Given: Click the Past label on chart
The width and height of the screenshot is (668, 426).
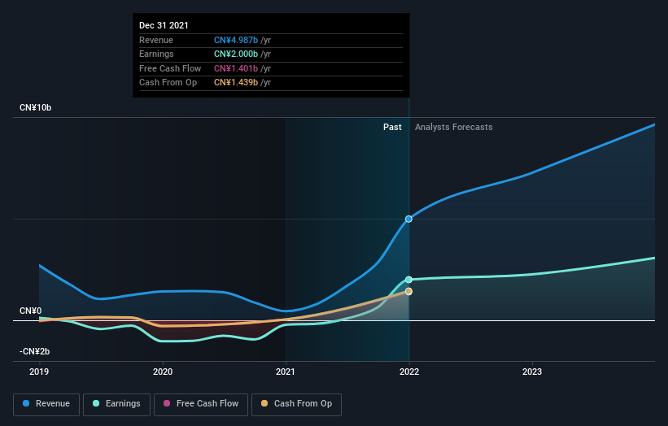Looking at the screenshot, I should pyautogui.click(x=392, y=128).
